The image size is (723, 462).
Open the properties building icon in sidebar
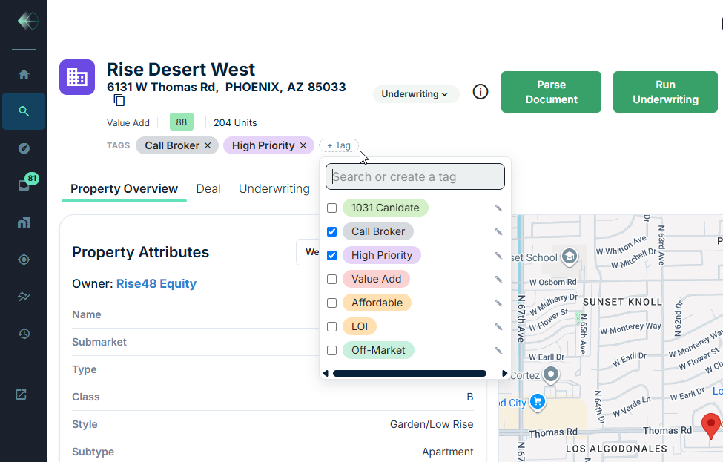(x=24, y=222)
